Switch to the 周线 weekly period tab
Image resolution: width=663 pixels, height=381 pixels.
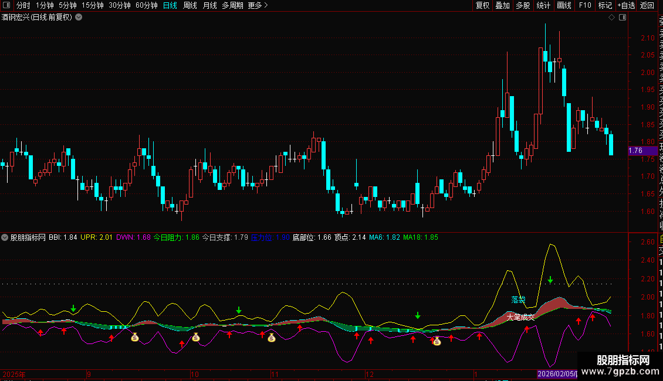coord(190,5)
